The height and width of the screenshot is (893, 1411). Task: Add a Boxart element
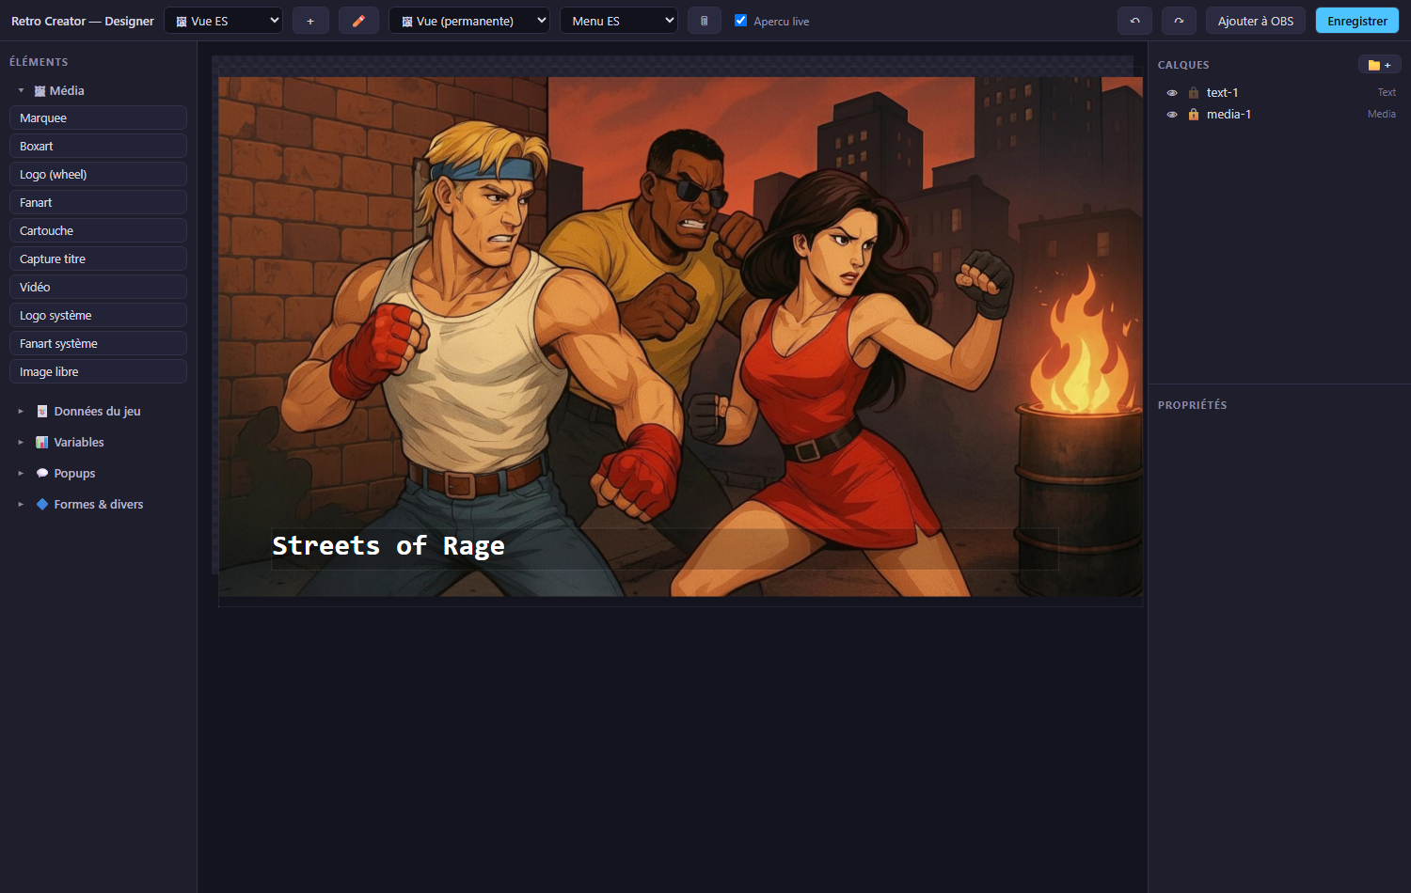(98, 146)
